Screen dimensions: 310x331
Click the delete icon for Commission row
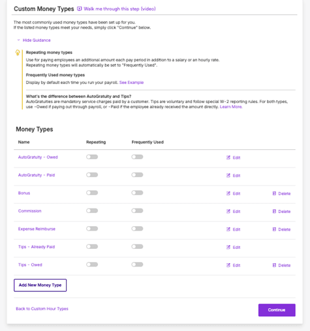tap(274, 211)
